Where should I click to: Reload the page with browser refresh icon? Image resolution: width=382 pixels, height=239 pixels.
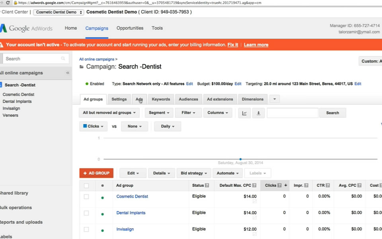tap(8, 3)
